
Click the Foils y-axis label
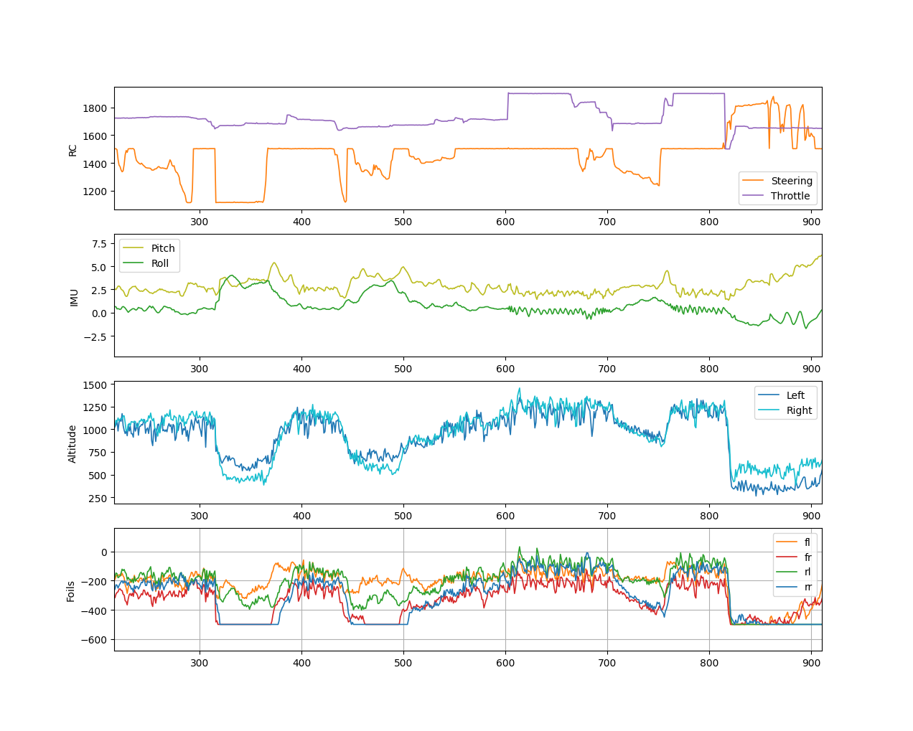click(x=70, y=591)
